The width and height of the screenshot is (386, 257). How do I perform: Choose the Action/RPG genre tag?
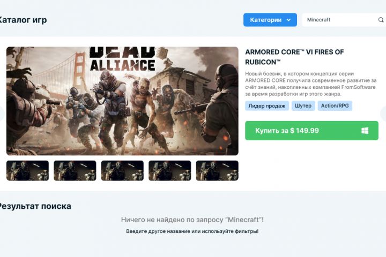click(335, 106)
